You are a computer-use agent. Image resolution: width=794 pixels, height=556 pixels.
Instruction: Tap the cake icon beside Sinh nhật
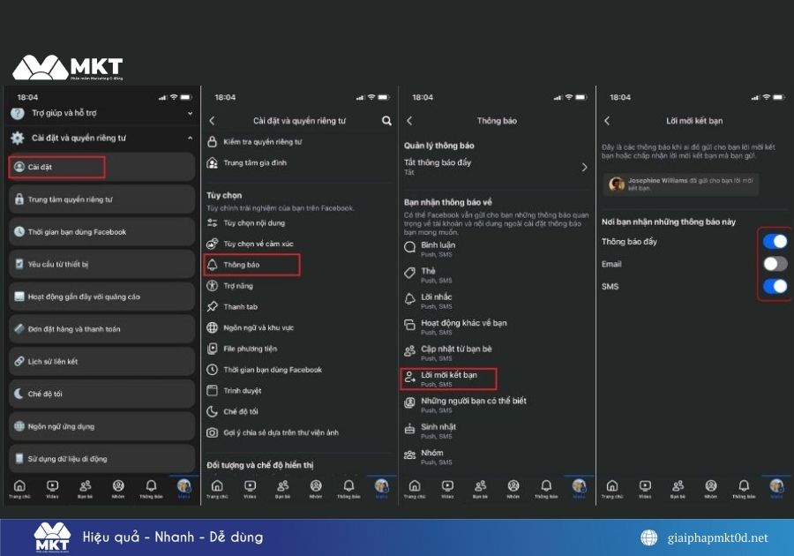[x=409, y=429]
